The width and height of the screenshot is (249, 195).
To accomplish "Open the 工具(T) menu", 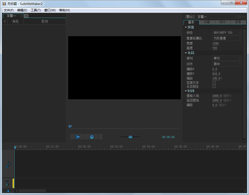I will pyautogui.click(x=36, y=10).
